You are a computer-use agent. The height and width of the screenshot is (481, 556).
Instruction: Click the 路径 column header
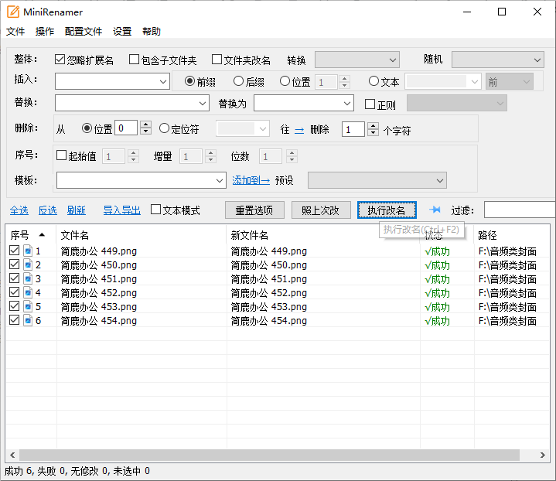pos(512,235)
